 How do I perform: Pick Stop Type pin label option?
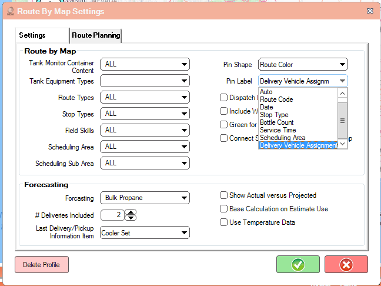coord(298,115)
